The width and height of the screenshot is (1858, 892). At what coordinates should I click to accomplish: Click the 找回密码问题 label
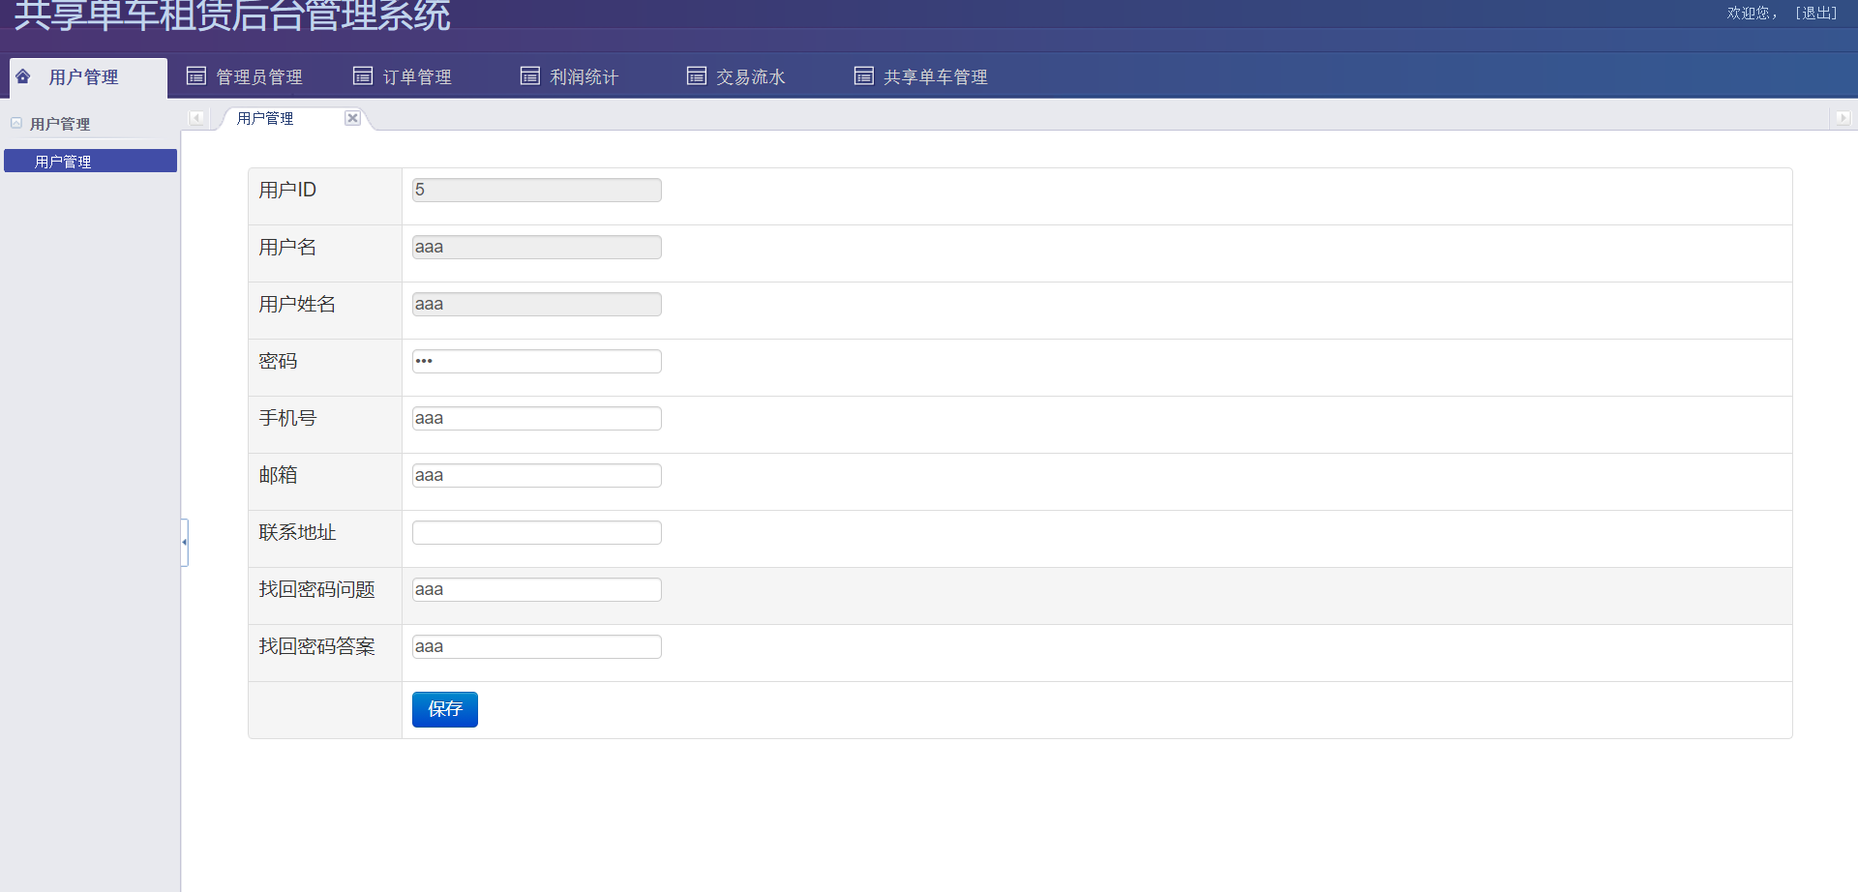click(316, 589)
